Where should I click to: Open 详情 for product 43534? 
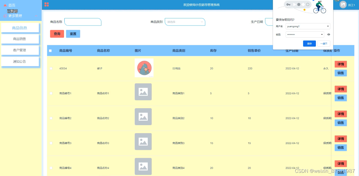(x=341, y=64)
